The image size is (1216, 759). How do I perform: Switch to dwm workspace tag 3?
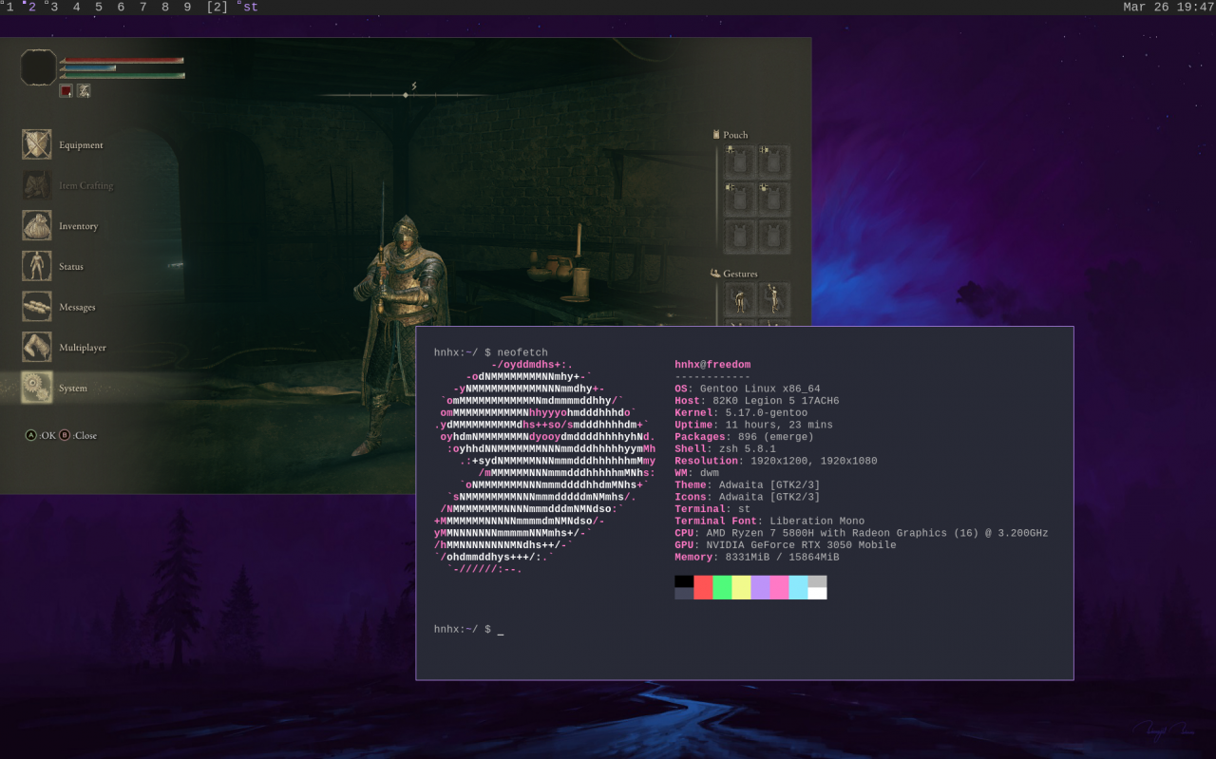(x=53, y=8)
